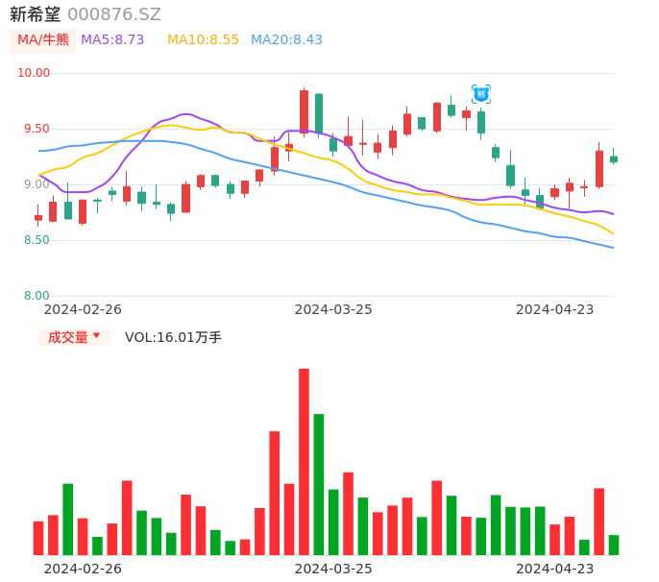This screenshot has width=659, height=582.
Task: Click the last green candlestick on the right
Action: [x=614, y=158]
